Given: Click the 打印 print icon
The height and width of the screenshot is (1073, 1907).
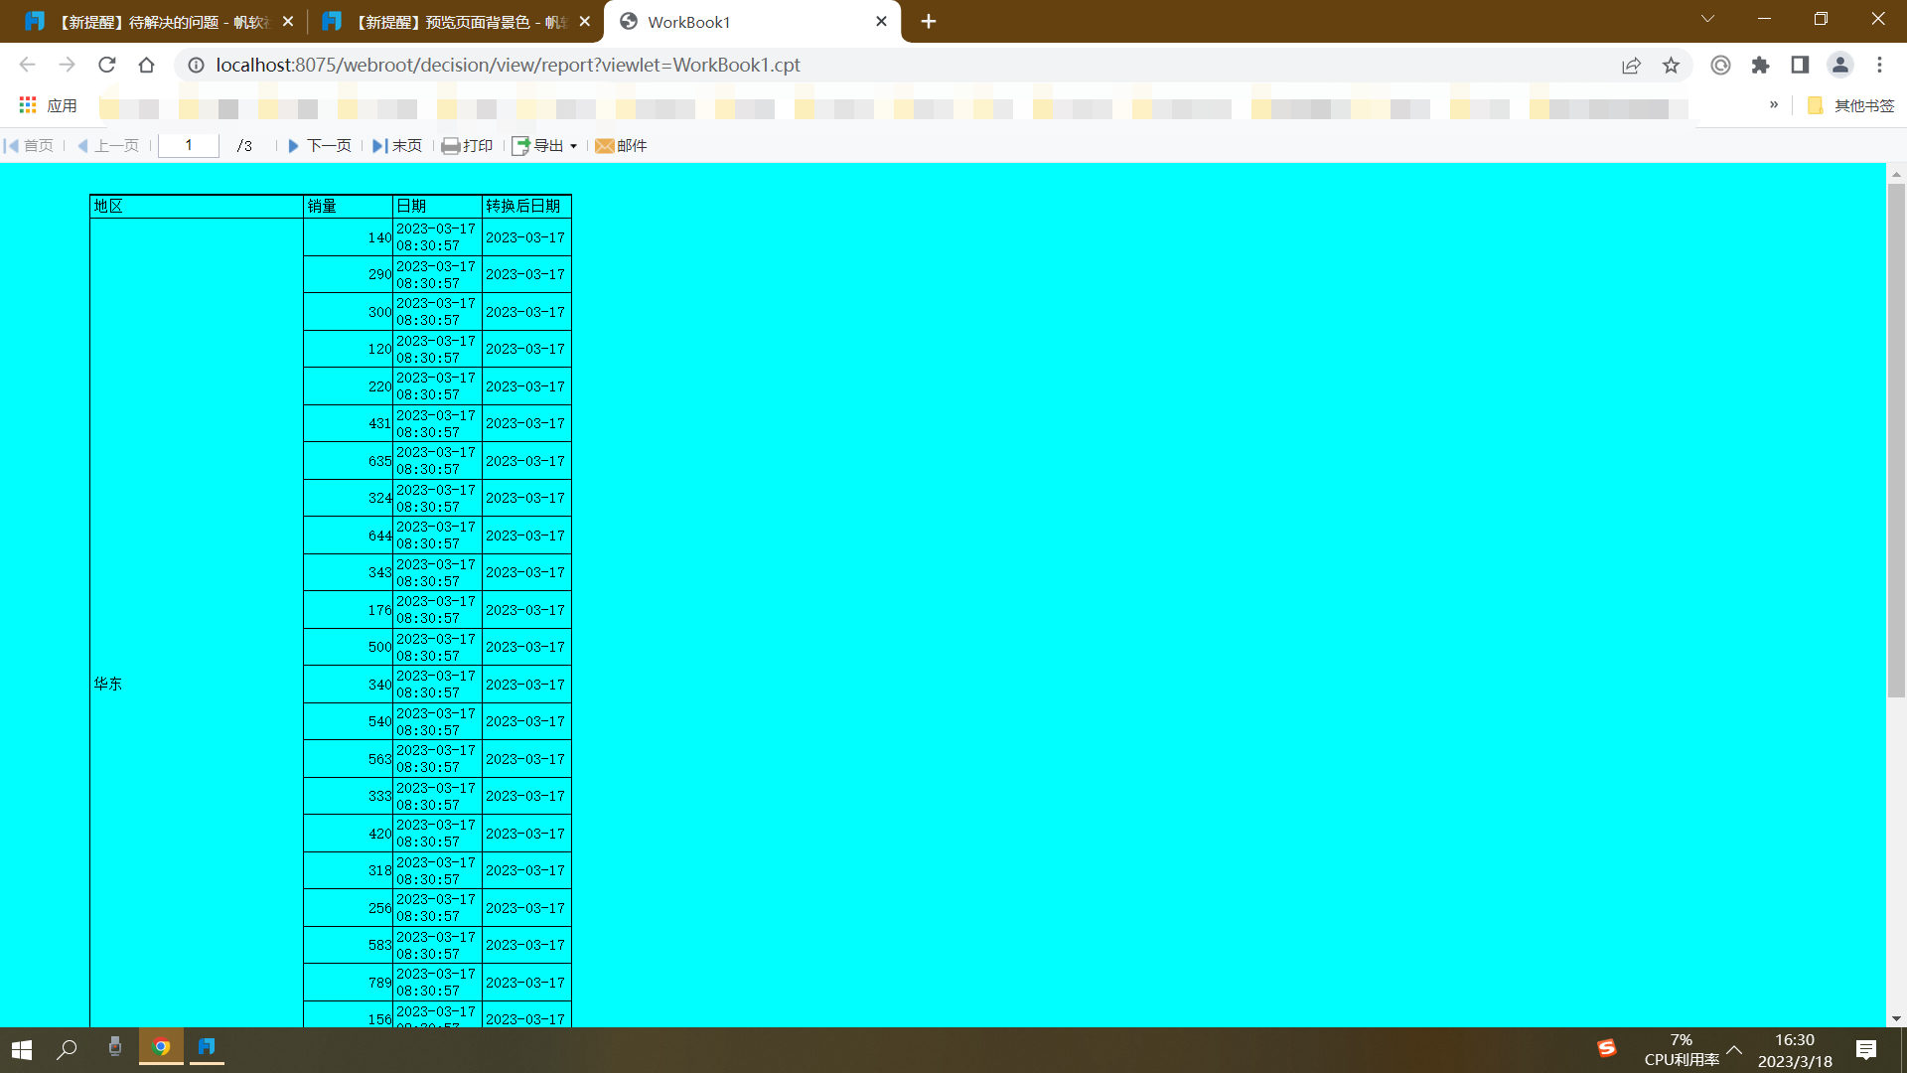Looking at the screenshot, I should (x=451, y=146).
